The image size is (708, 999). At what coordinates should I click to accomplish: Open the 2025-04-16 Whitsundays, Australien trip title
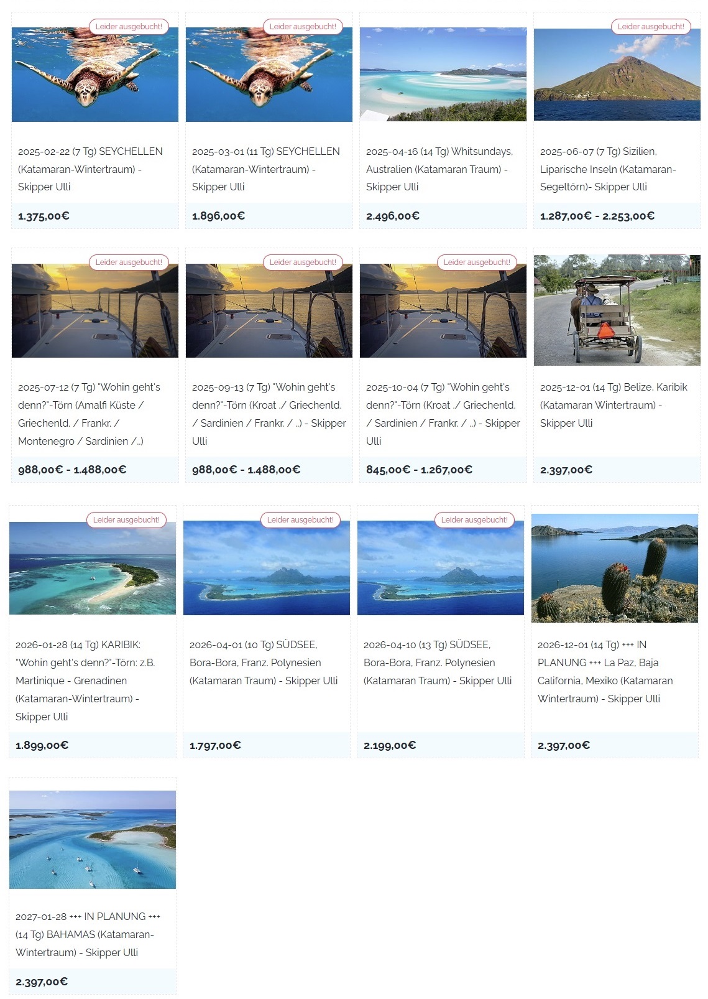439,169
